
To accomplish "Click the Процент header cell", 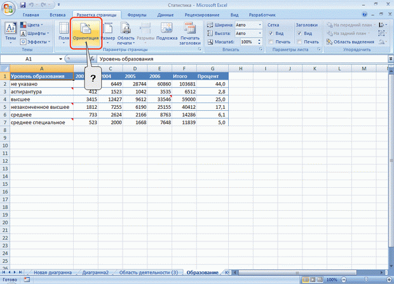I will click(213, 76).
